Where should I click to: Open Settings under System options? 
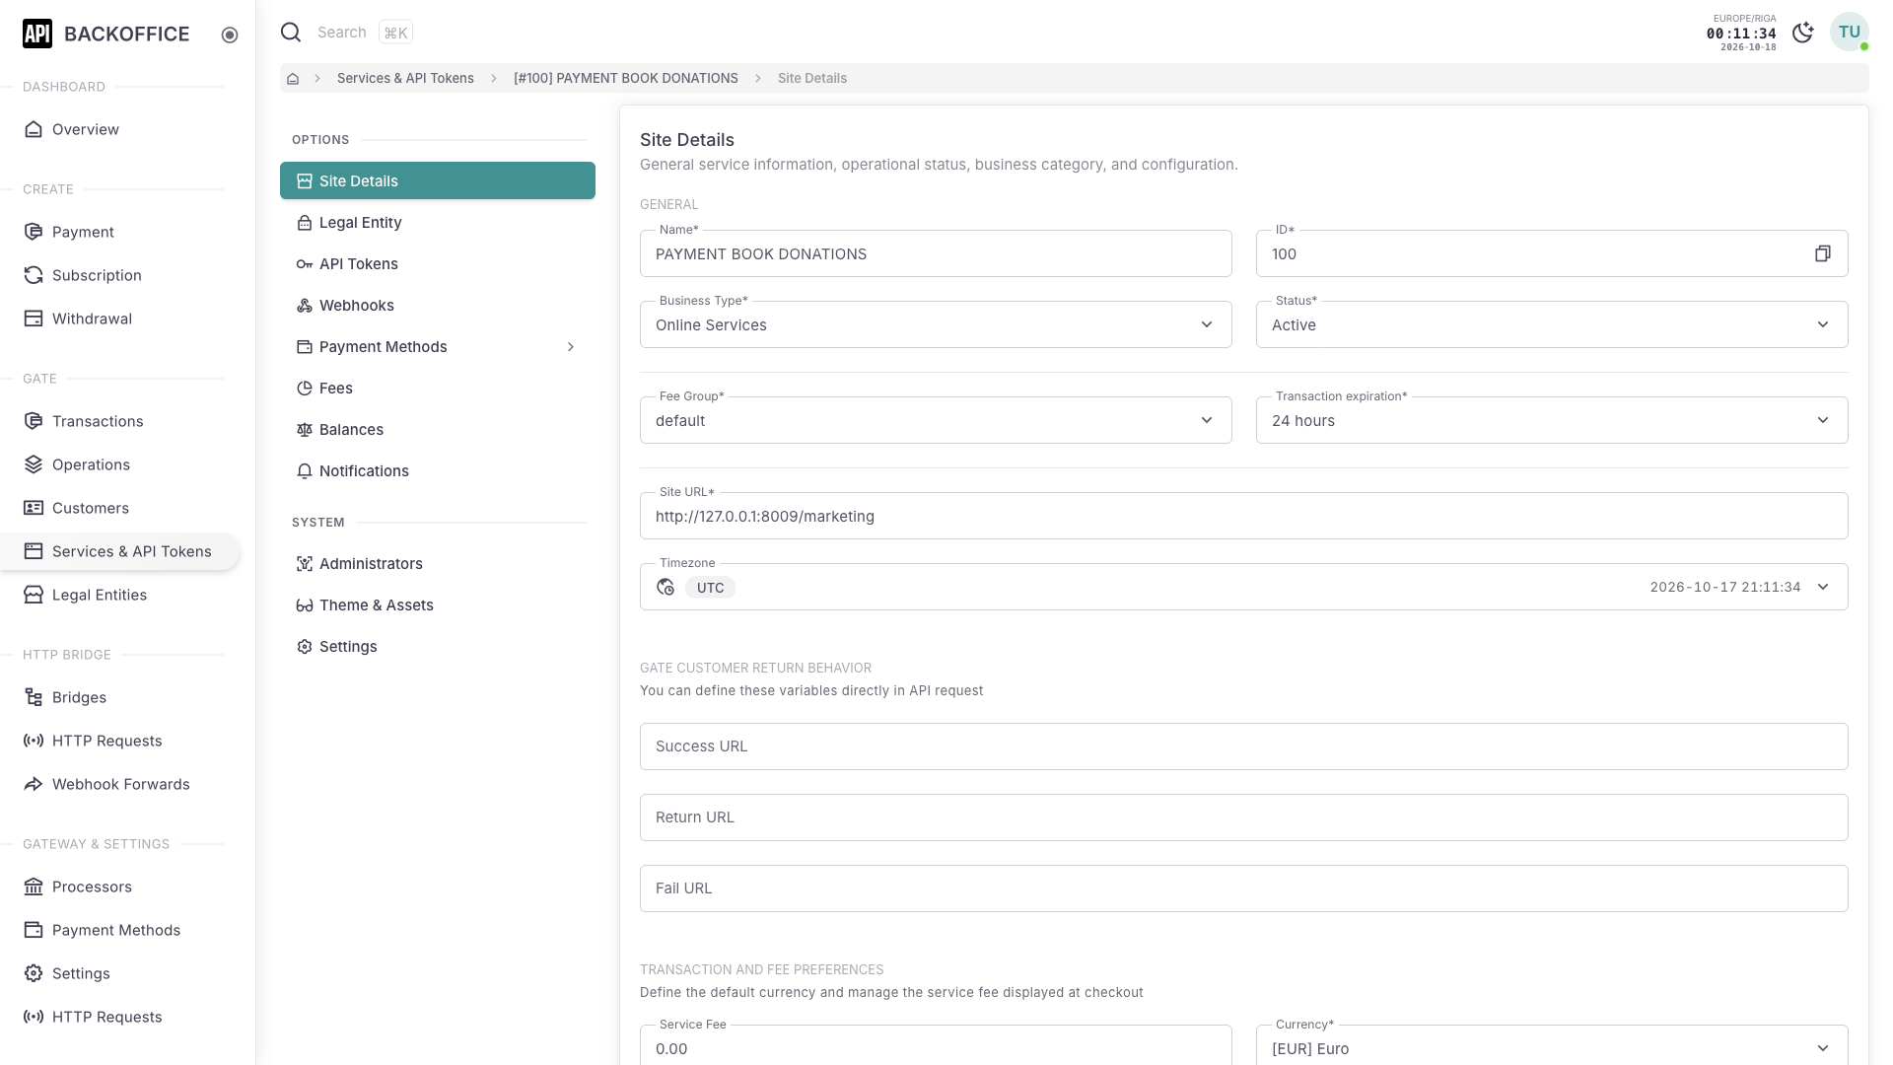438,647
